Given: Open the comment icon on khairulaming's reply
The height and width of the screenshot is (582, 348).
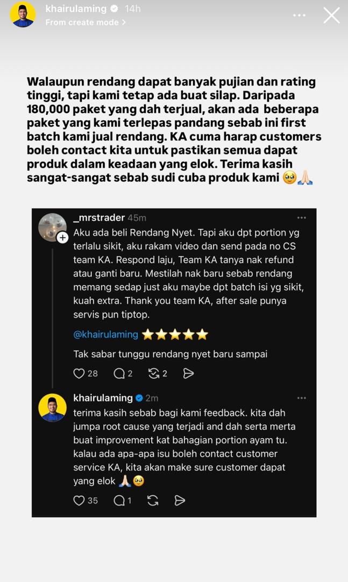Looking at the screenshot, I should click(x=119, y=501).
